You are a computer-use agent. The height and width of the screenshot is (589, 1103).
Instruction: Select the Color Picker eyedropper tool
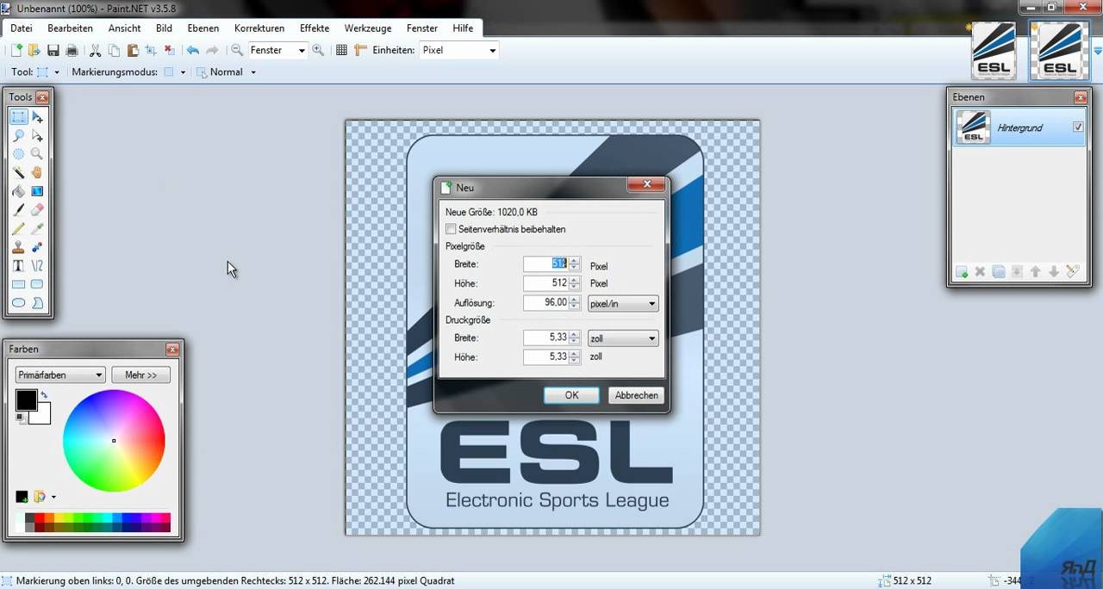tap(37, 228)
